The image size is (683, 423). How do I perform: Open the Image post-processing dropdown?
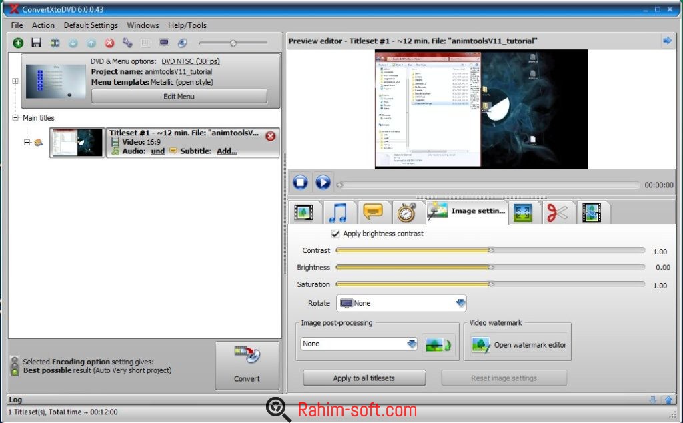pyautogui.click(x=359, y=344)
